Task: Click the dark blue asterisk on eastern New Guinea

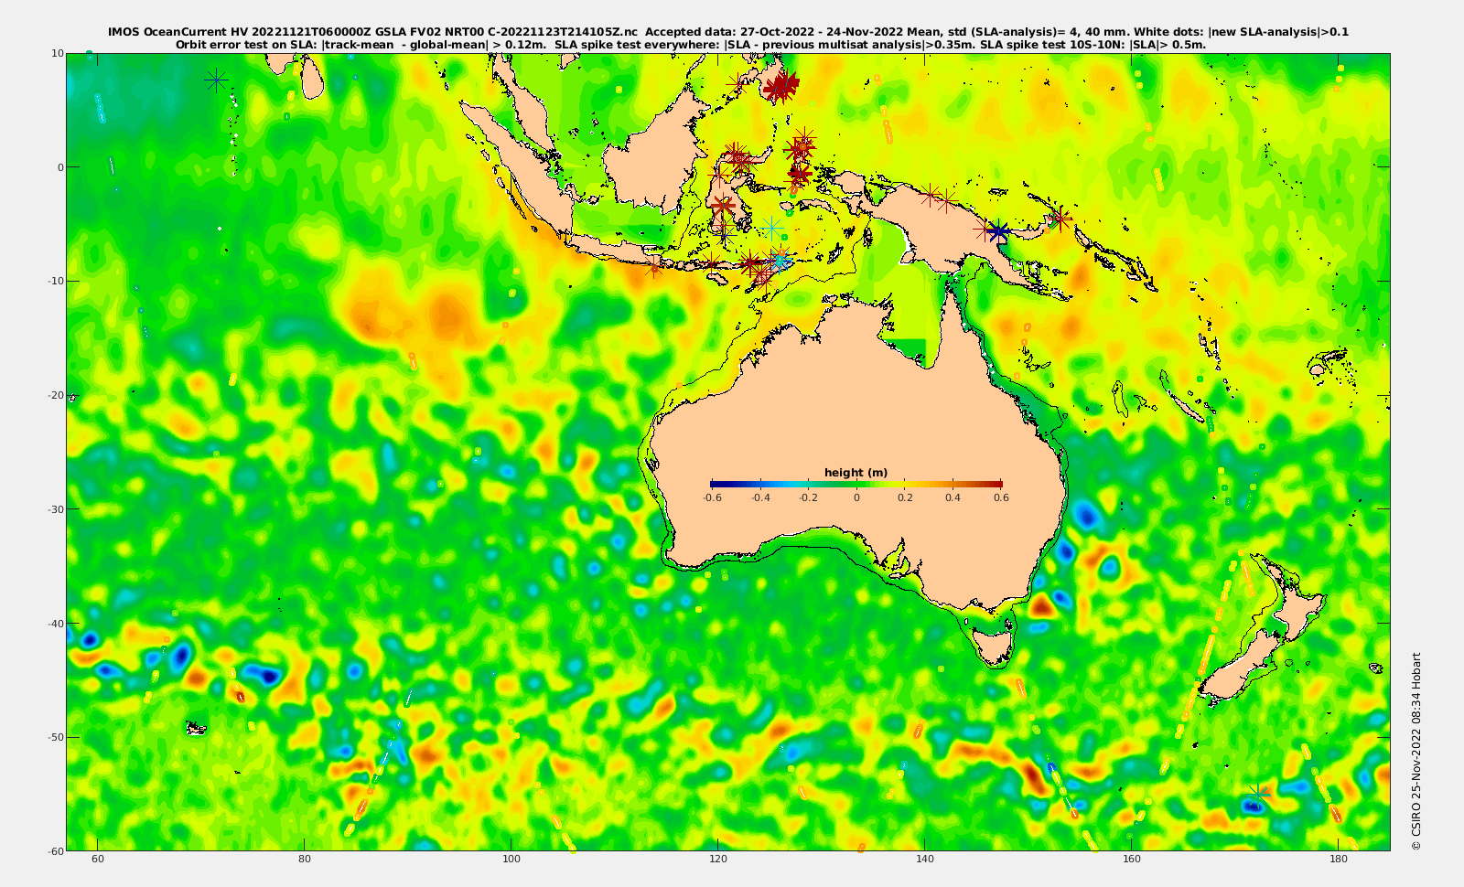Action: [998, 232]
